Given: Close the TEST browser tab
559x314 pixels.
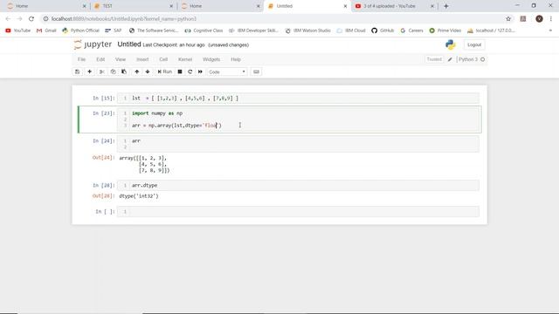Looking at the screenshot, I should (171, 6).
